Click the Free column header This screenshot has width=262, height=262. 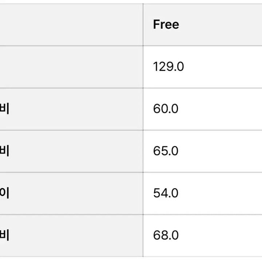point(166,25)
